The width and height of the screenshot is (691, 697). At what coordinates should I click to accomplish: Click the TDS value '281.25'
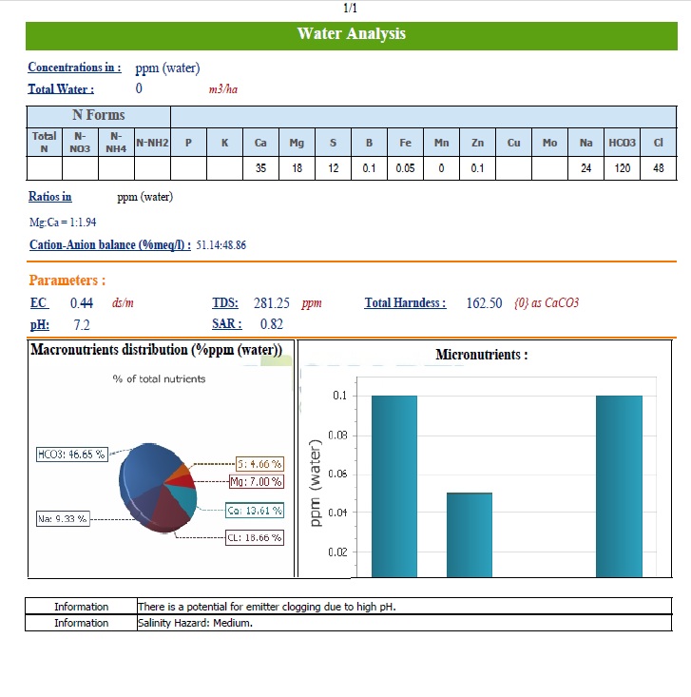tap(272, 303)
